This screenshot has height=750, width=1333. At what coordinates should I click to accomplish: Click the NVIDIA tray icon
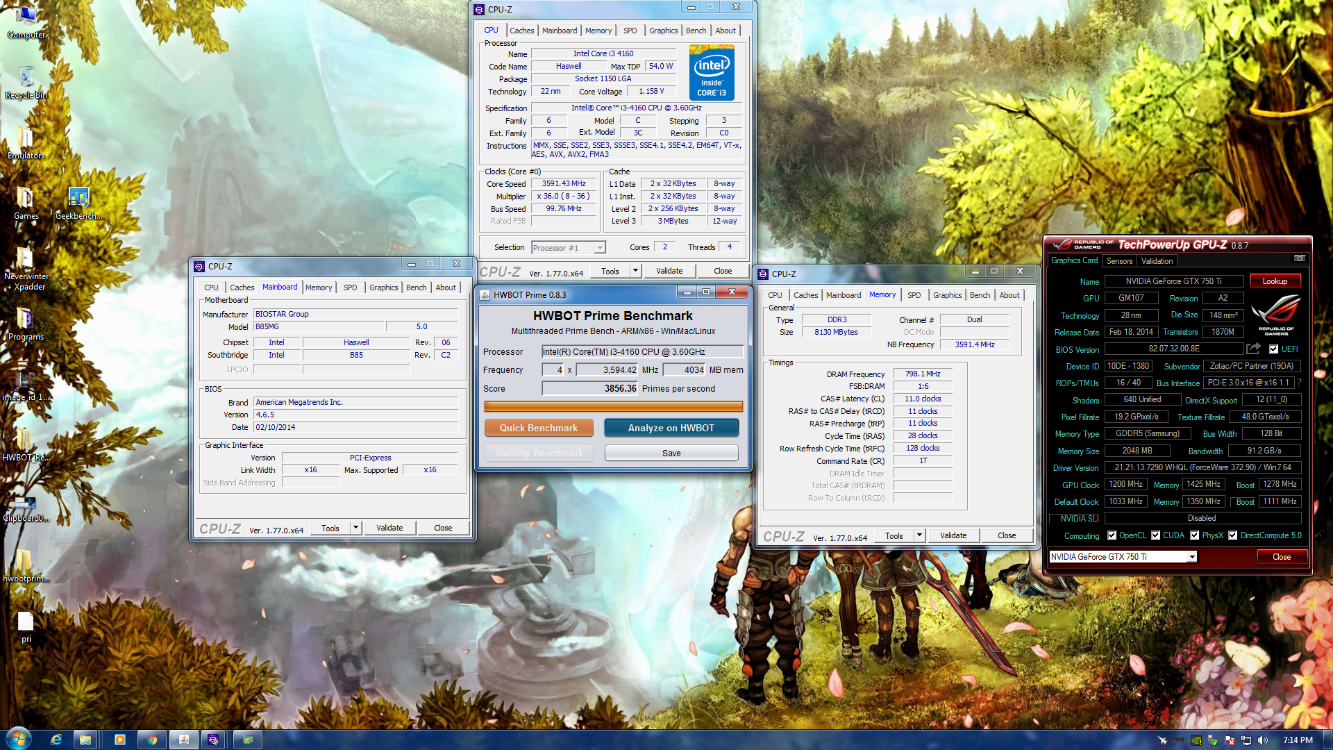(x=1196, y=740)
